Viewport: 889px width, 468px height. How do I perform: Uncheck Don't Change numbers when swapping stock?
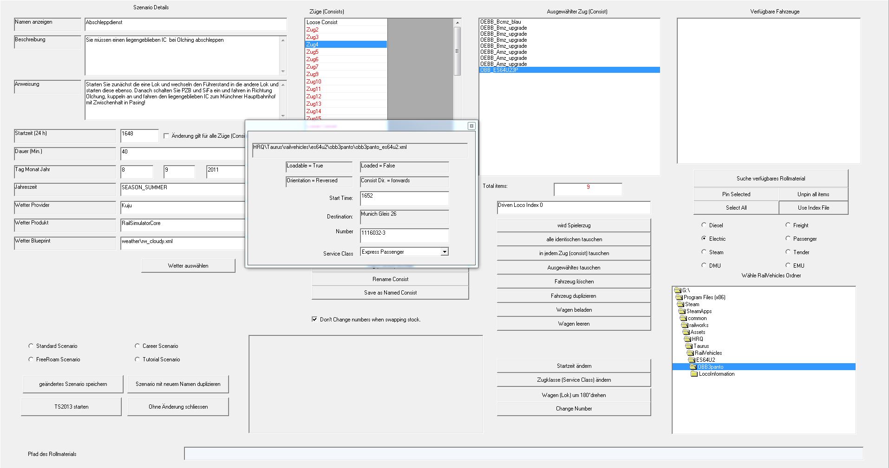(314, 319)
